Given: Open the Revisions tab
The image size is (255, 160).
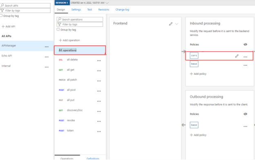Looking at the screenshot, I should pos(104,9).
